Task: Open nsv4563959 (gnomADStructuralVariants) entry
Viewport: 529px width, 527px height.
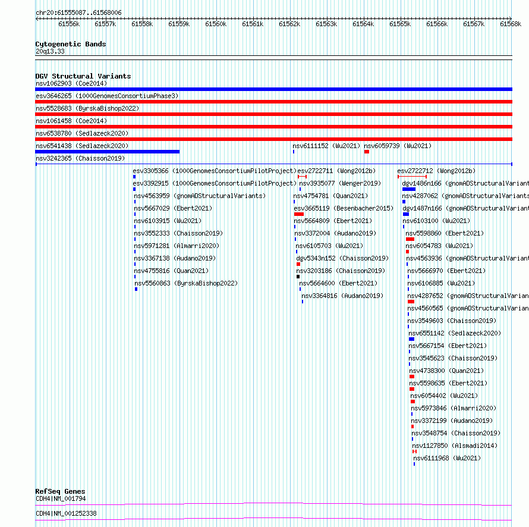Action: click(x=200, y=196)
